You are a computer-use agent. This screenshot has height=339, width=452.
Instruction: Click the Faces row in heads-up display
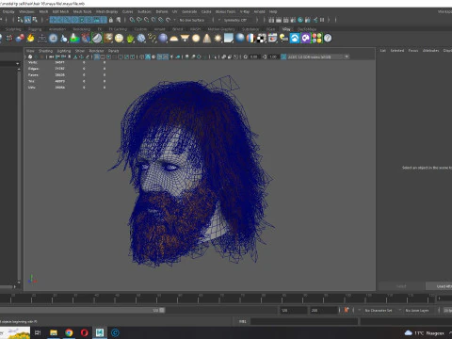pos(66,75)
